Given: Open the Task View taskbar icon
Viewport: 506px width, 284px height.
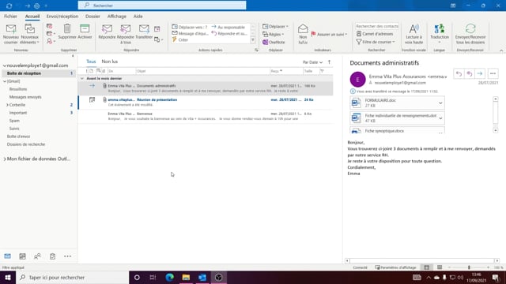Looking at the screenshot, I should point(153,277).
